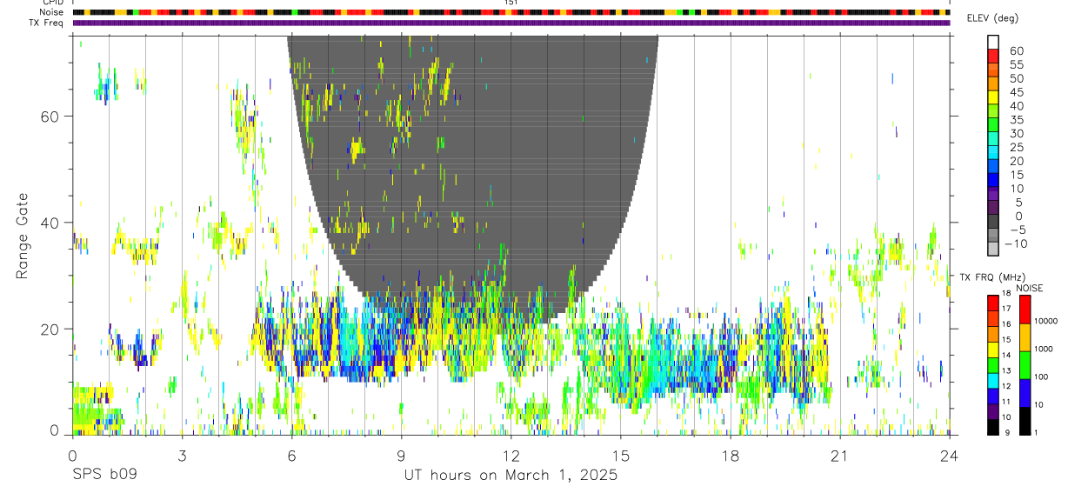
Task: Select the red top segment of NOISE bar
Action: (x=1025, y=310)
